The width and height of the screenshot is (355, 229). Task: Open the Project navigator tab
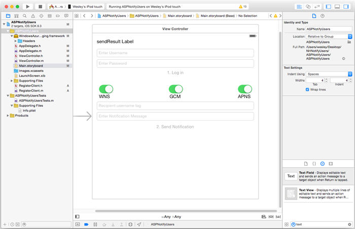[8, 16]
